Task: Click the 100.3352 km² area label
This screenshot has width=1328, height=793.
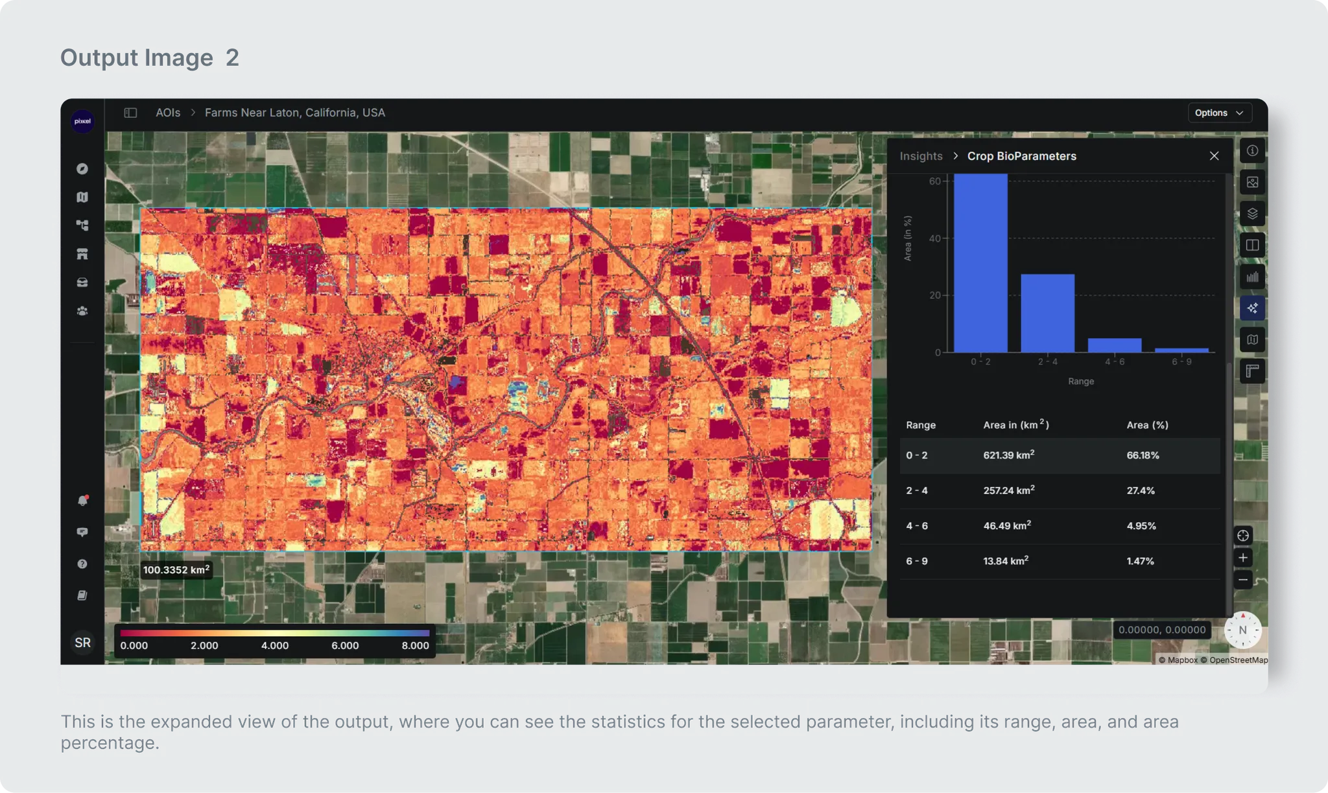Action: pyautogui.click(x=176, y=569)
